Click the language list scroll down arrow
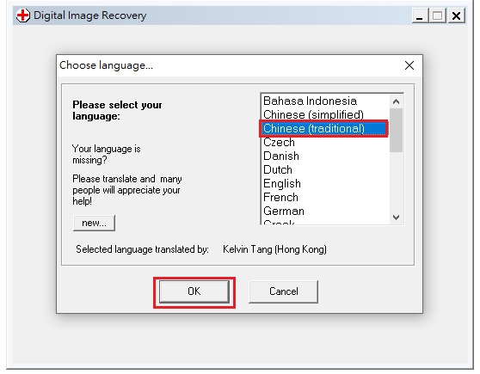The width and height of the screenshot is (480, 374). tap(396, 218)
